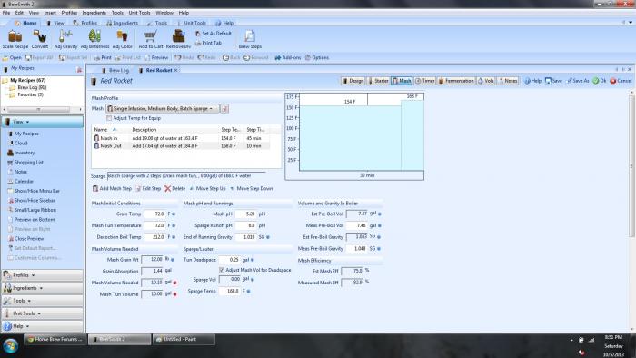The width and height of the screenshot is (636, 358).
Task: Click the Meas Pre-Boil Vol field
Action: coord(357,225)
